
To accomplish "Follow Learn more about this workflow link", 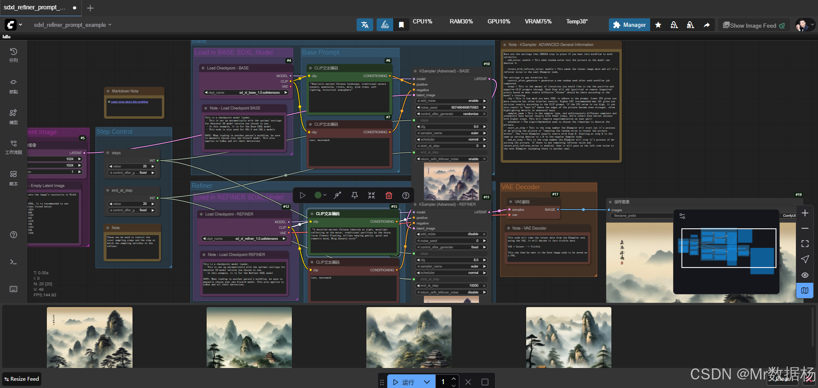I will pyautogui.click(x=130, y=102).
